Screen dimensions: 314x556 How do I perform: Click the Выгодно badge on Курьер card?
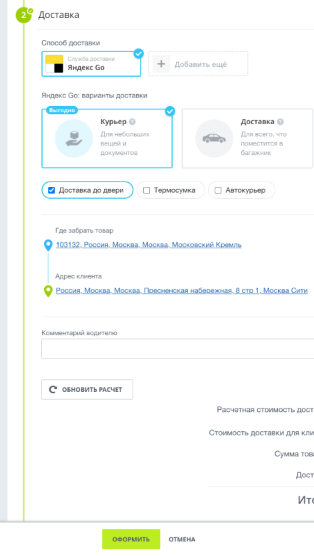[62, 110]
